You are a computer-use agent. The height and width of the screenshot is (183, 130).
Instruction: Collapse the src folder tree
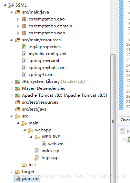[x=11, y=116]
